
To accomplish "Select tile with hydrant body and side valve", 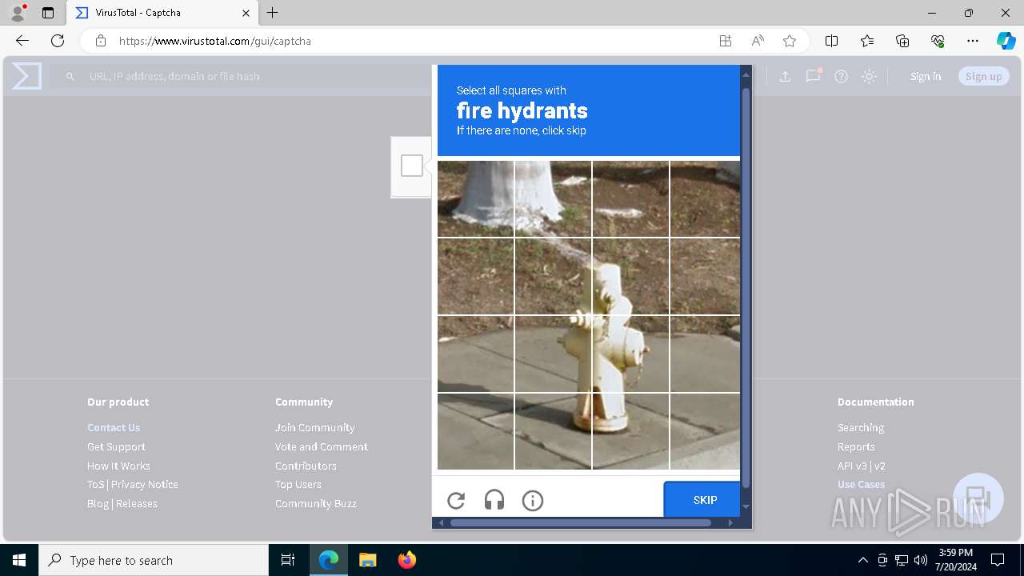I will point(630,354).
